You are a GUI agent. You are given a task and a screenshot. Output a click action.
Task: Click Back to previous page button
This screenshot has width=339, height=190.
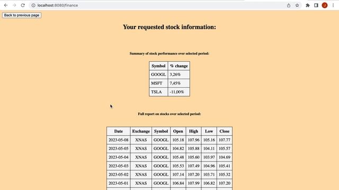(x=22, y=15)
